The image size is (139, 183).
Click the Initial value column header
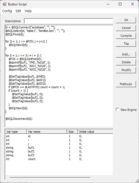95,132
